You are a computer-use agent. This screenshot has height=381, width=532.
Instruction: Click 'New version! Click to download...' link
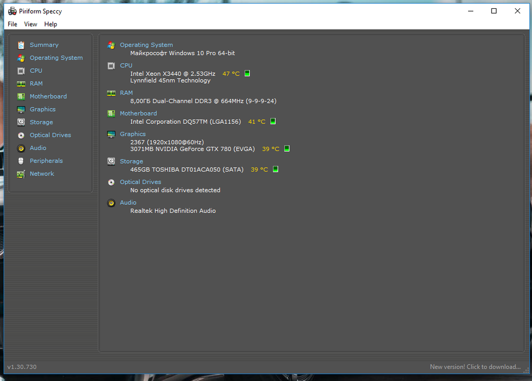(475, 367)
